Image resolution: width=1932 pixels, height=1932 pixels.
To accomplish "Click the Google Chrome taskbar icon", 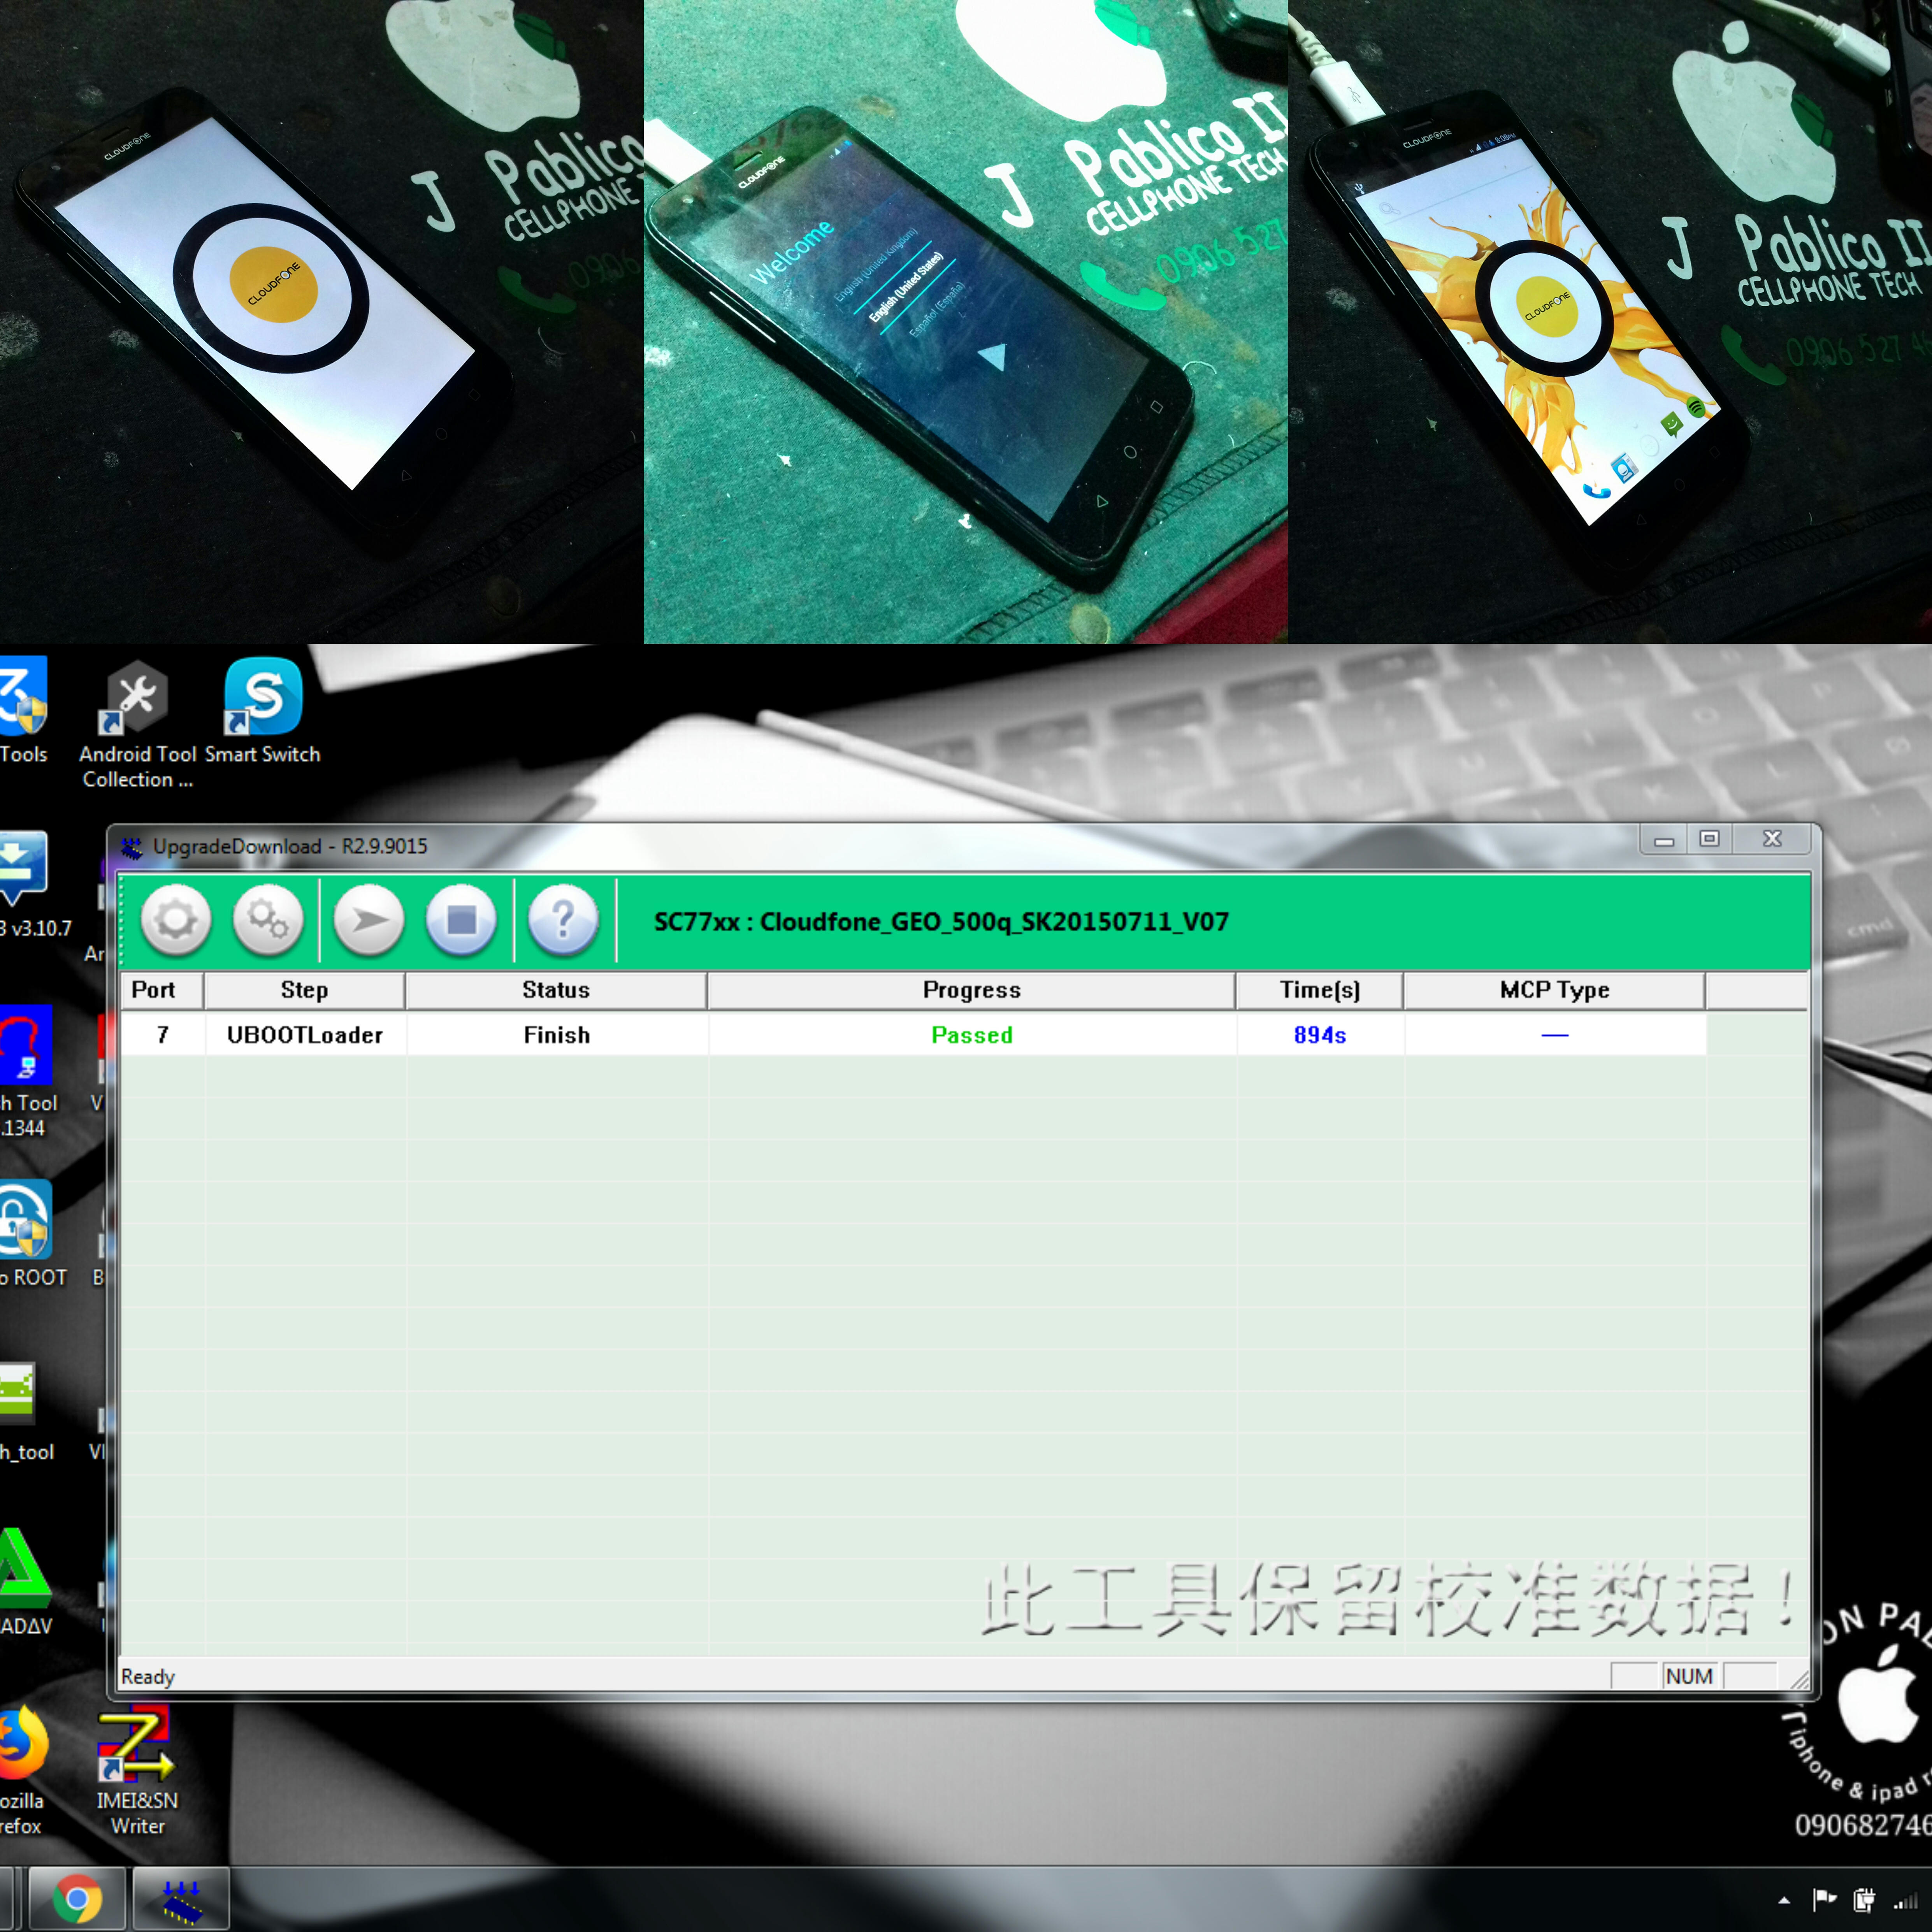I will pos(77,1899).
